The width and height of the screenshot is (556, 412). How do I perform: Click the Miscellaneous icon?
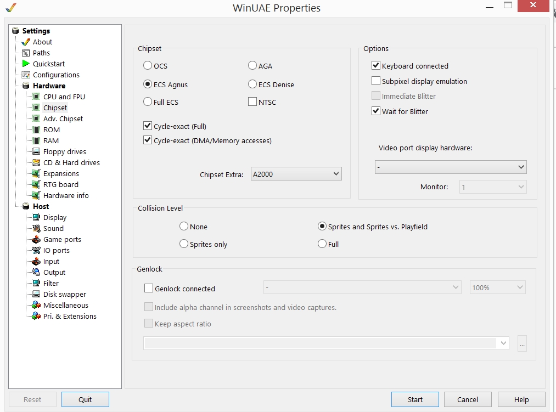(x=36, y=305)
